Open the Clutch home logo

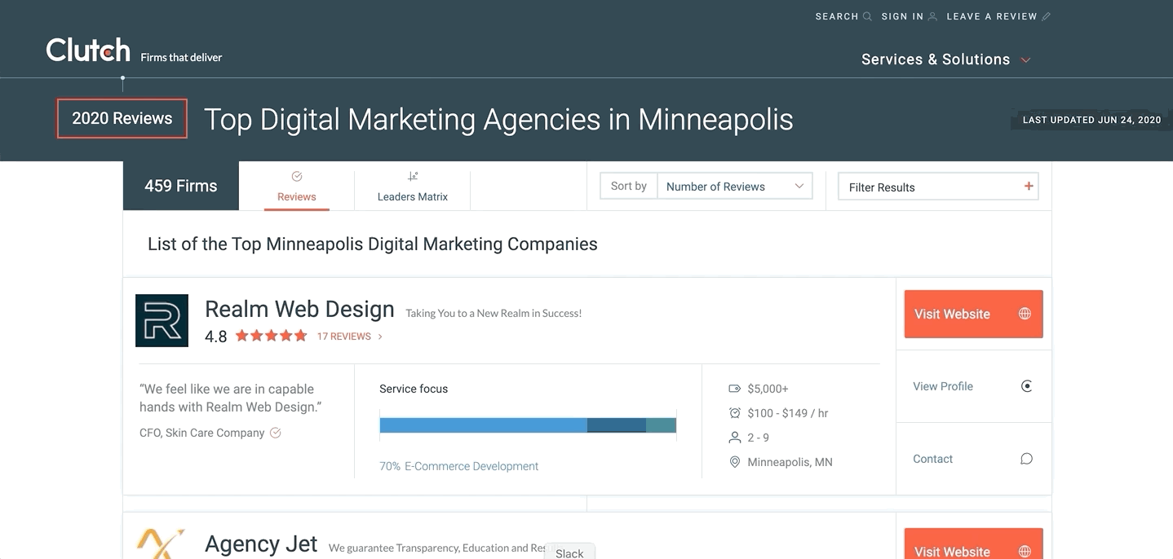point(88,51)
